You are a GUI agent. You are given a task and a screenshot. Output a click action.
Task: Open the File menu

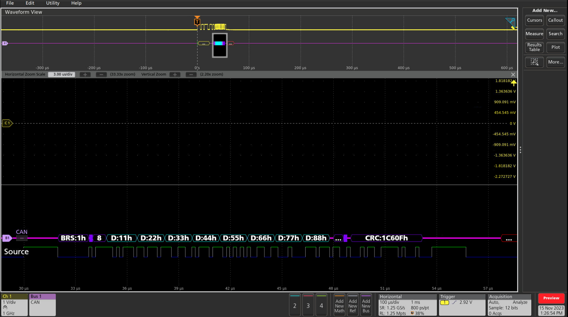pos(10,3)
